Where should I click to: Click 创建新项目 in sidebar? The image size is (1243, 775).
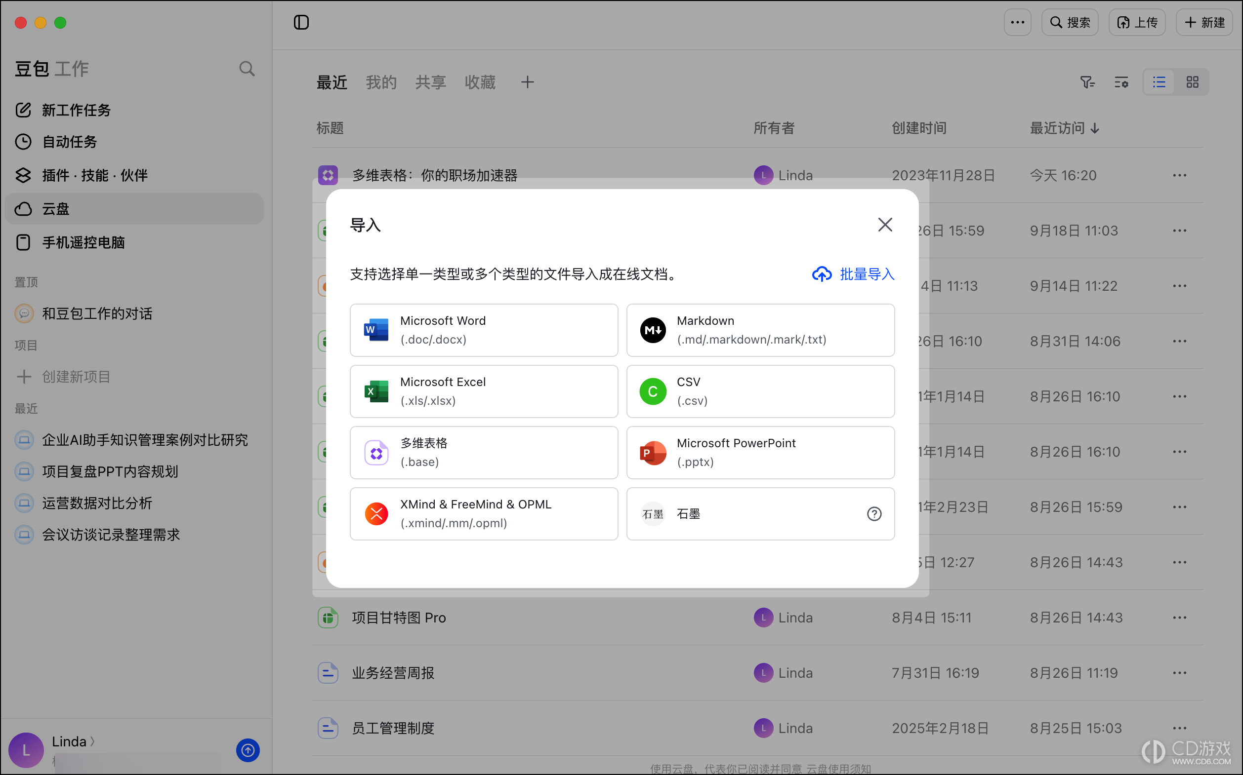pos(134,377)
